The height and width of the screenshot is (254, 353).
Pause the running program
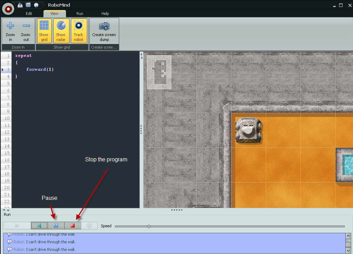56,226
